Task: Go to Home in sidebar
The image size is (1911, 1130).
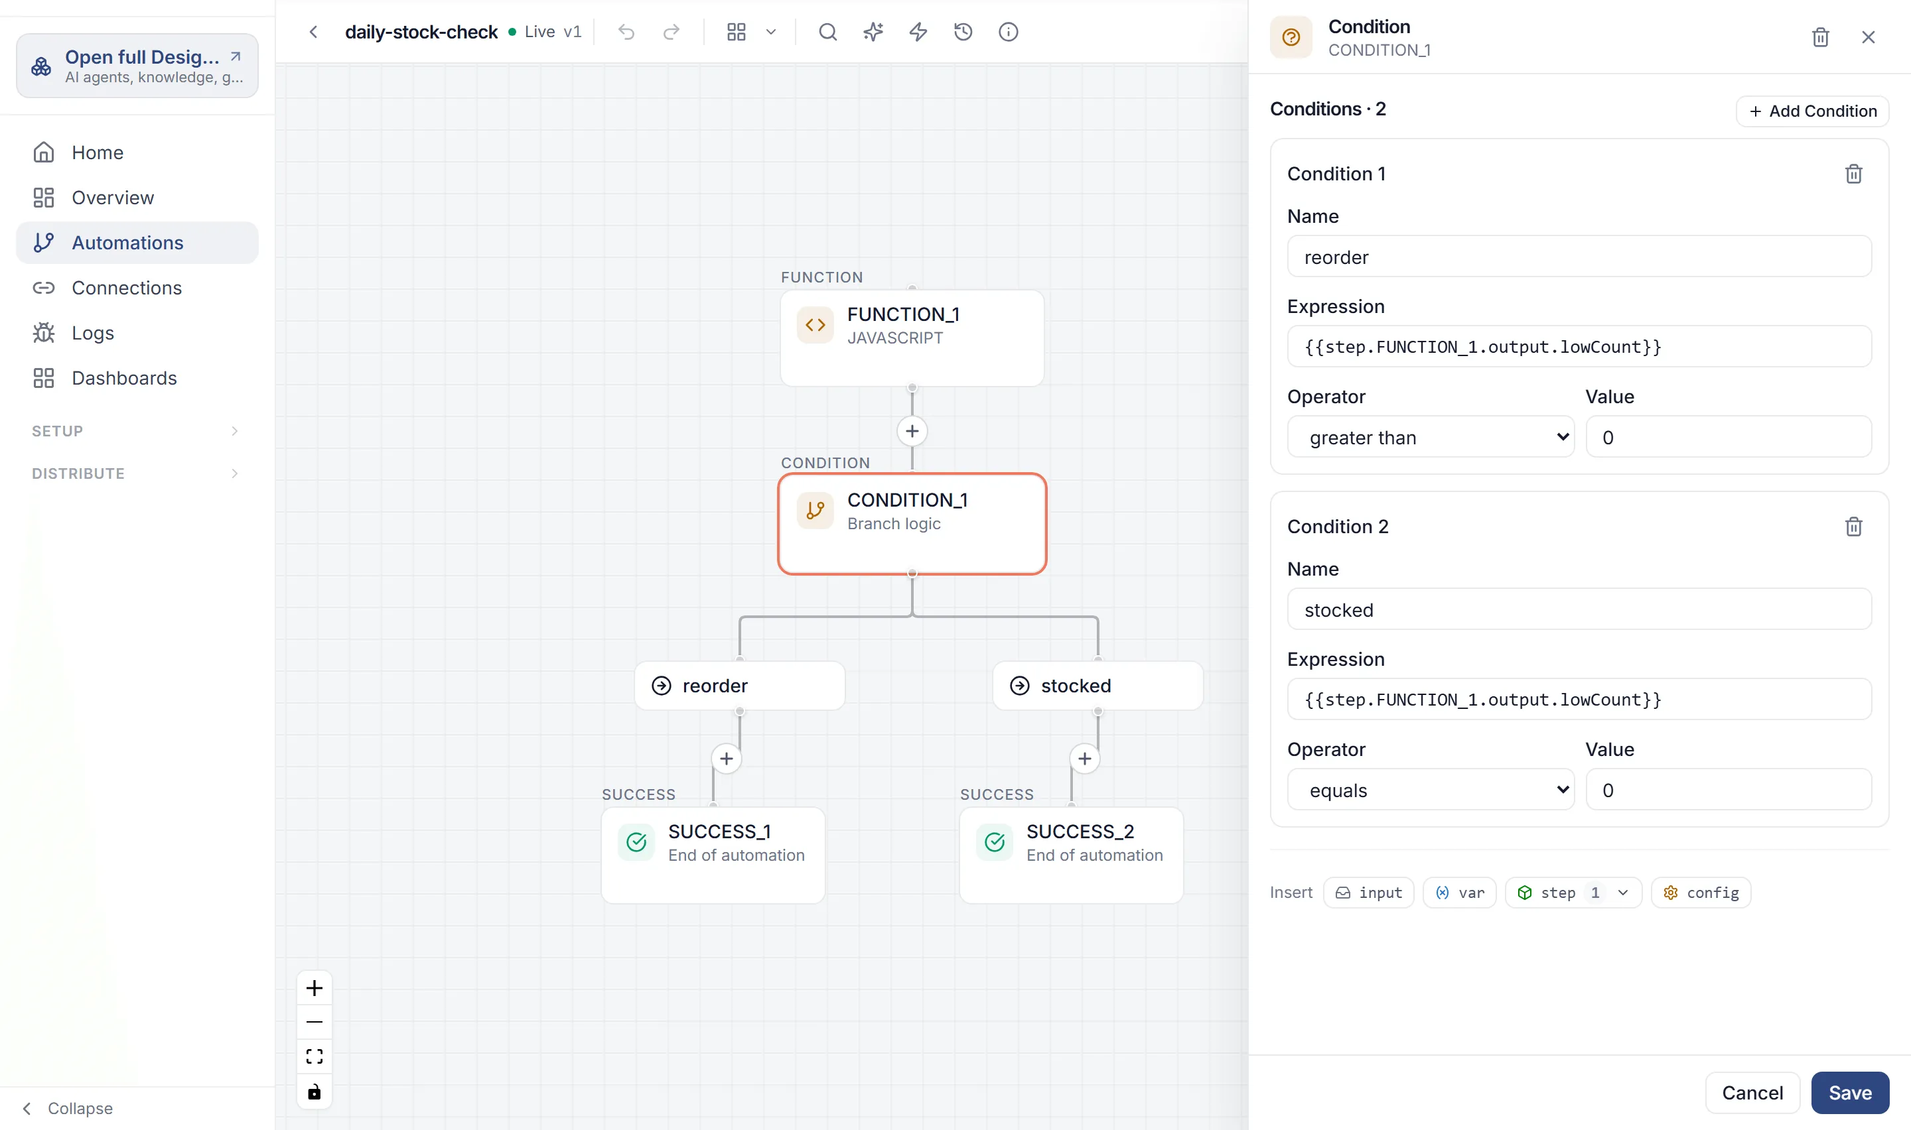Action: 137,153
